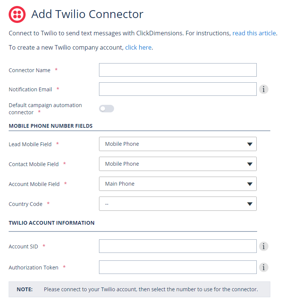Click the Authorization Token input field
Image resolution: width=288 pixels, height=307 pixels.
click(x=178, y=267)
